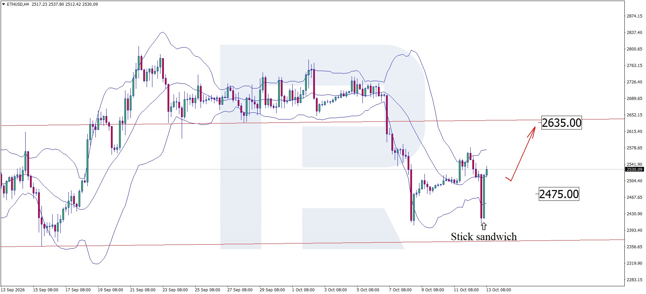
Task: Click the 13 Oct 08:00 time label
Action: click(498, 290)
